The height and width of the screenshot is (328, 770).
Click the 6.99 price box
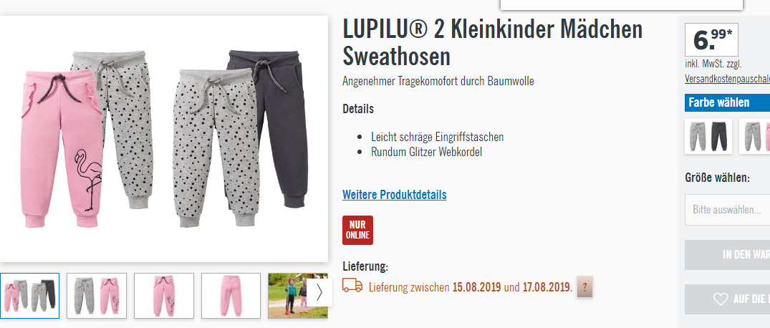pyautogui.click(x=711, y=40)
